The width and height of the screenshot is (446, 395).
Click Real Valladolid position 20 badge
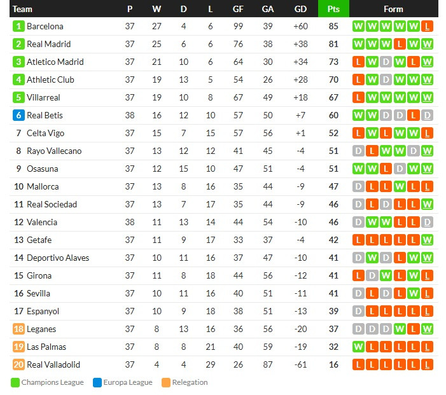coord(18,364)
